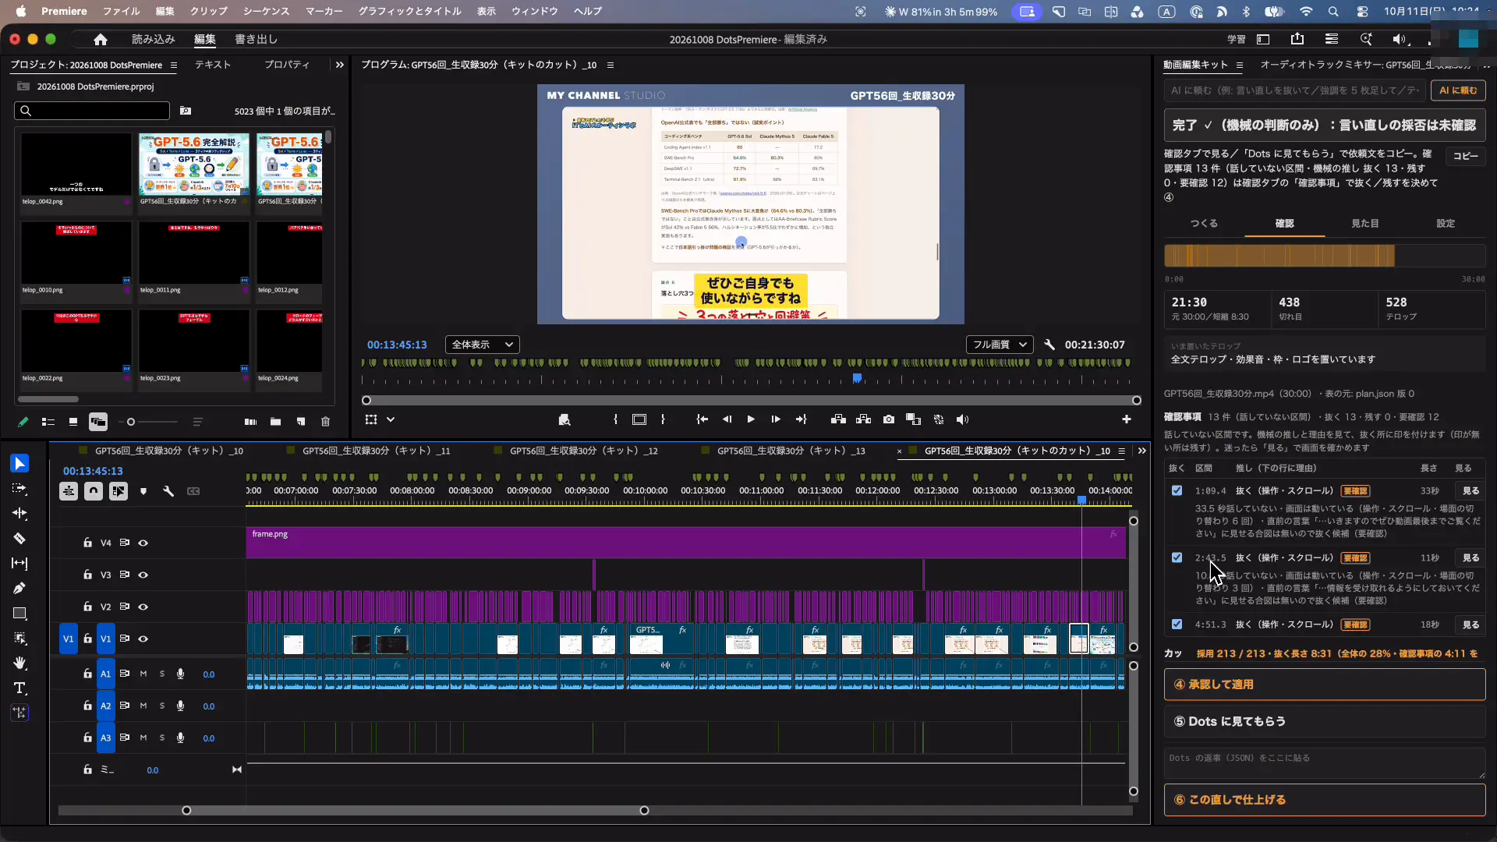Image resolution: width=1497 pixels, height=842 pixels.
Task: Select the Selection tool in the toolbar
Action: (19, 464)
